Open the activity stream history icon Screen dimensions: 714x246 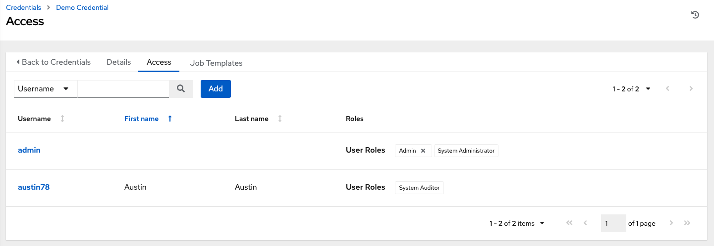click(x=695, y=15)
